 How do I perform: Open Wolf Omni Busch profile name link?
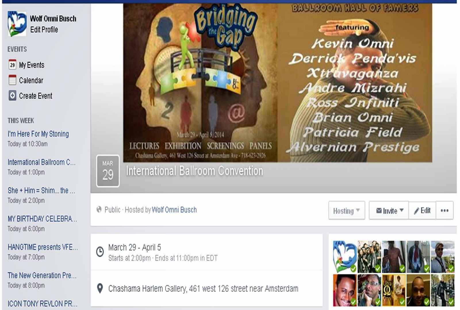(x=53, y=19)
